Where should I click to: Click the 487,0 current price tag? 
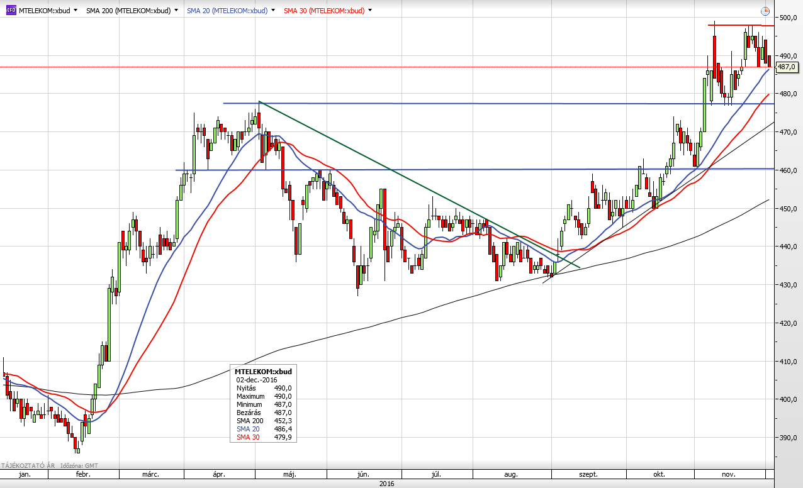click(x=787, y=67)
